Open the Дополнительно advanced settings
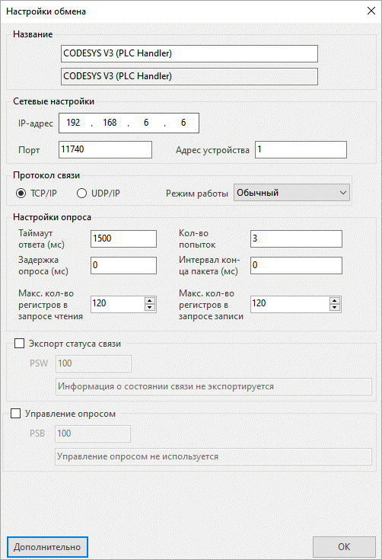Image resolution: width=382 pixels, height=560 pixels. 47,547
